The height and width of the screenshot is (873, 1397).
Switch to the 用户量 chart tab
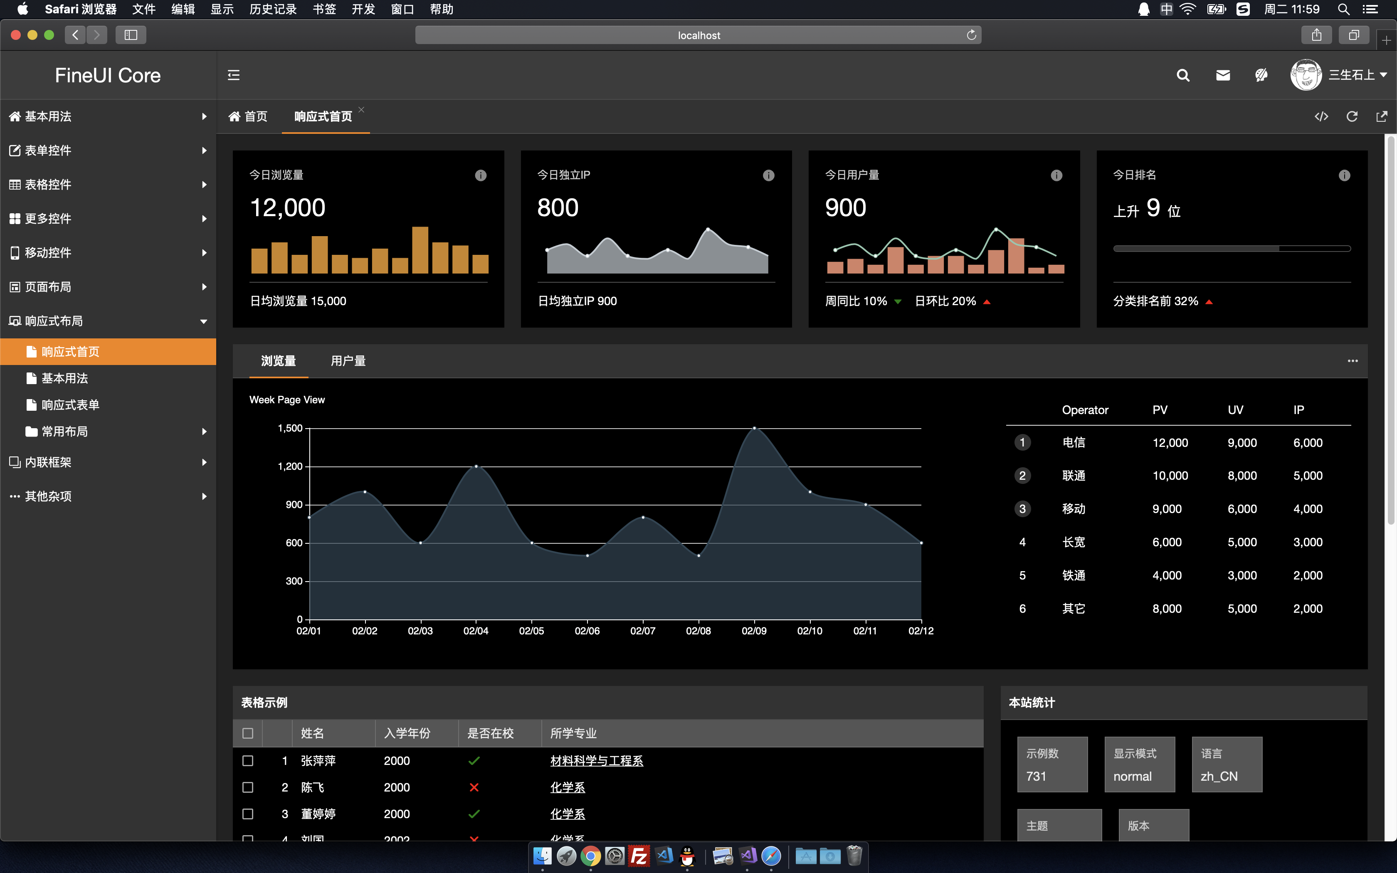coord(348,361)
